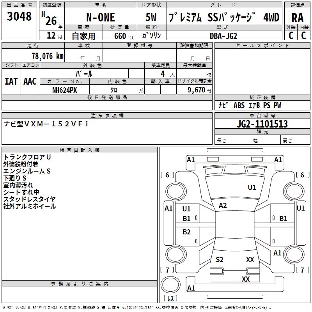
Task: Click the inspector note スタッドレスタイヤ
Action: [30, 199]
